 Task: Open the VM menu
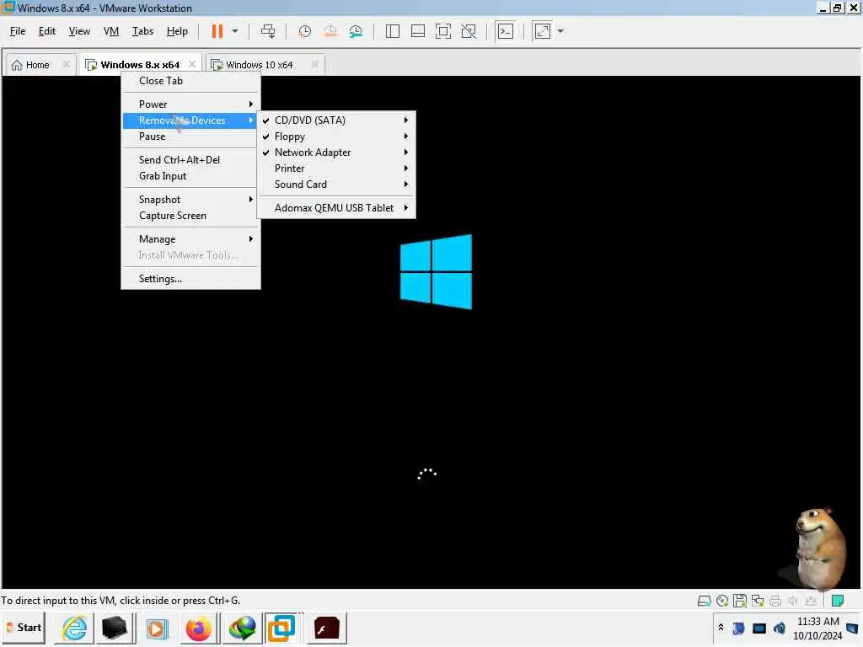[111, 31]
